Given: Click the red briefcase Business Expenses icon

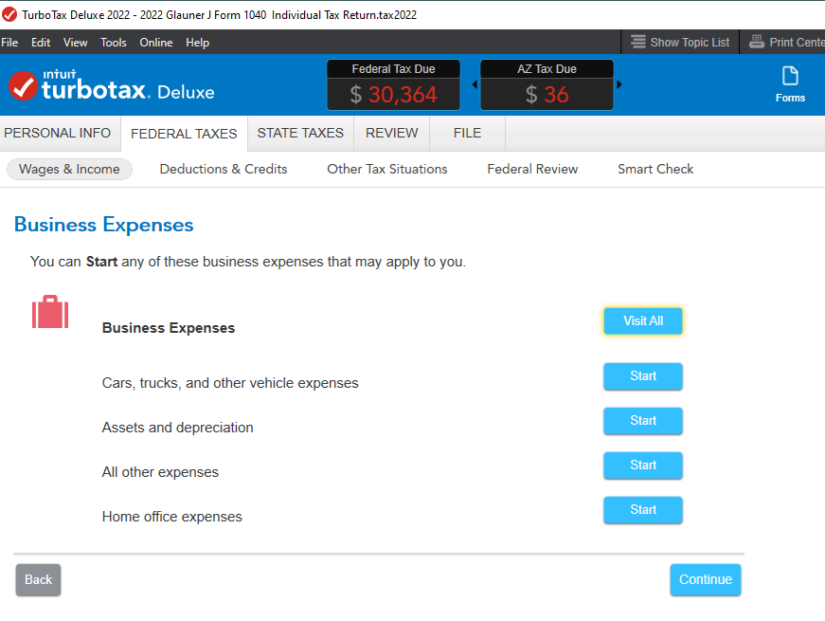Looking at the screenshot, I should pyautogui.click(x=50, y=312).
